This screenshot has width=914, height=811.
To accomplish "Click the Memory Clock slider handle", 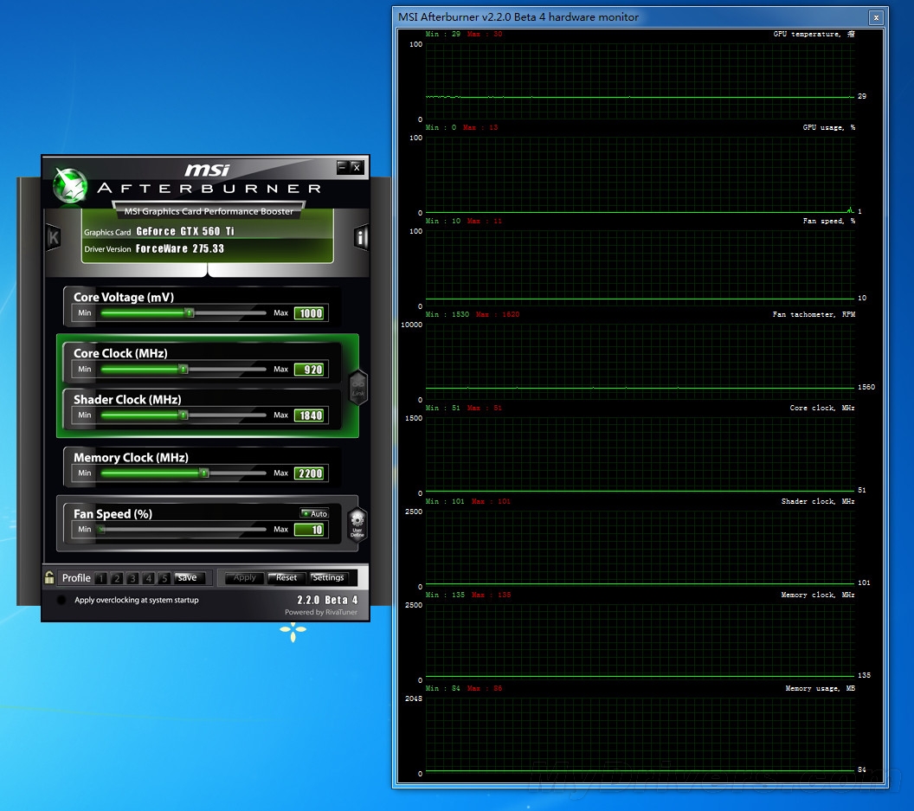I will (x=204, y=473).
